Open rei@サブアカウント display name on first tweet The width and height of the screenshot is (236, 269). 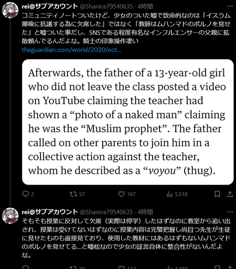pyautogui.click(x=50, y=6)
